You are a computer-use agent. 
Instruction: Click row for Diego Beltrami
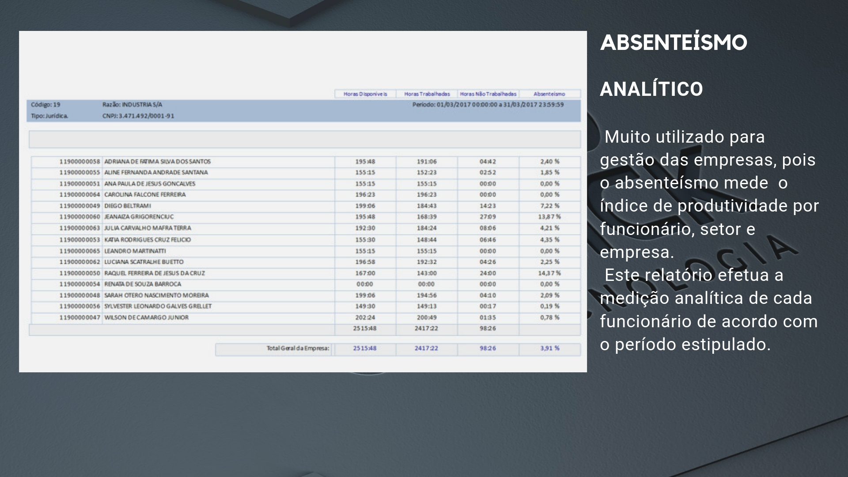coord(127,206)
